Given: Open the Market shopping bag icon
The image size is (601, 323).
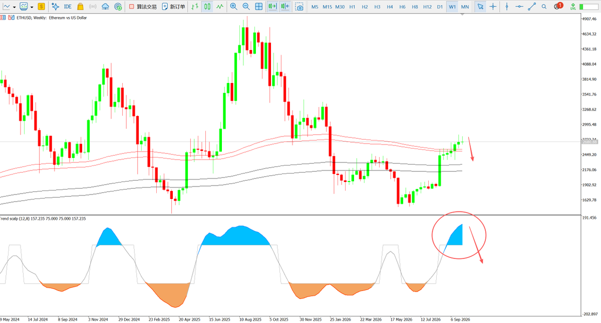Looking at the screenshot, I should coord(80,6).
